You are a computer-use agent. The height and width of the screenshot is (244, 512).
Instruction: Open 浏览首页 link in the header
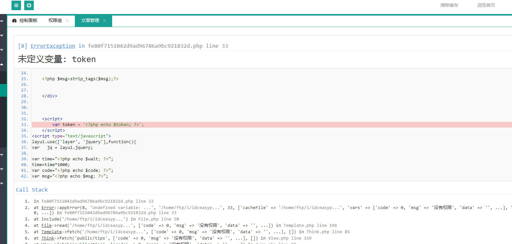click(x=486, y=5)
